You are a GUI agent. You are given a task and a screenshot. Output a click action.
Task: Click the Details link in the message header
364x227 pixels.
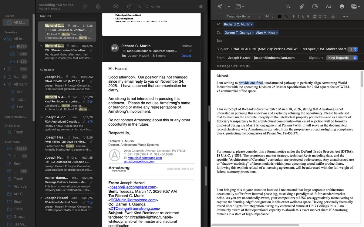(186, 56)
